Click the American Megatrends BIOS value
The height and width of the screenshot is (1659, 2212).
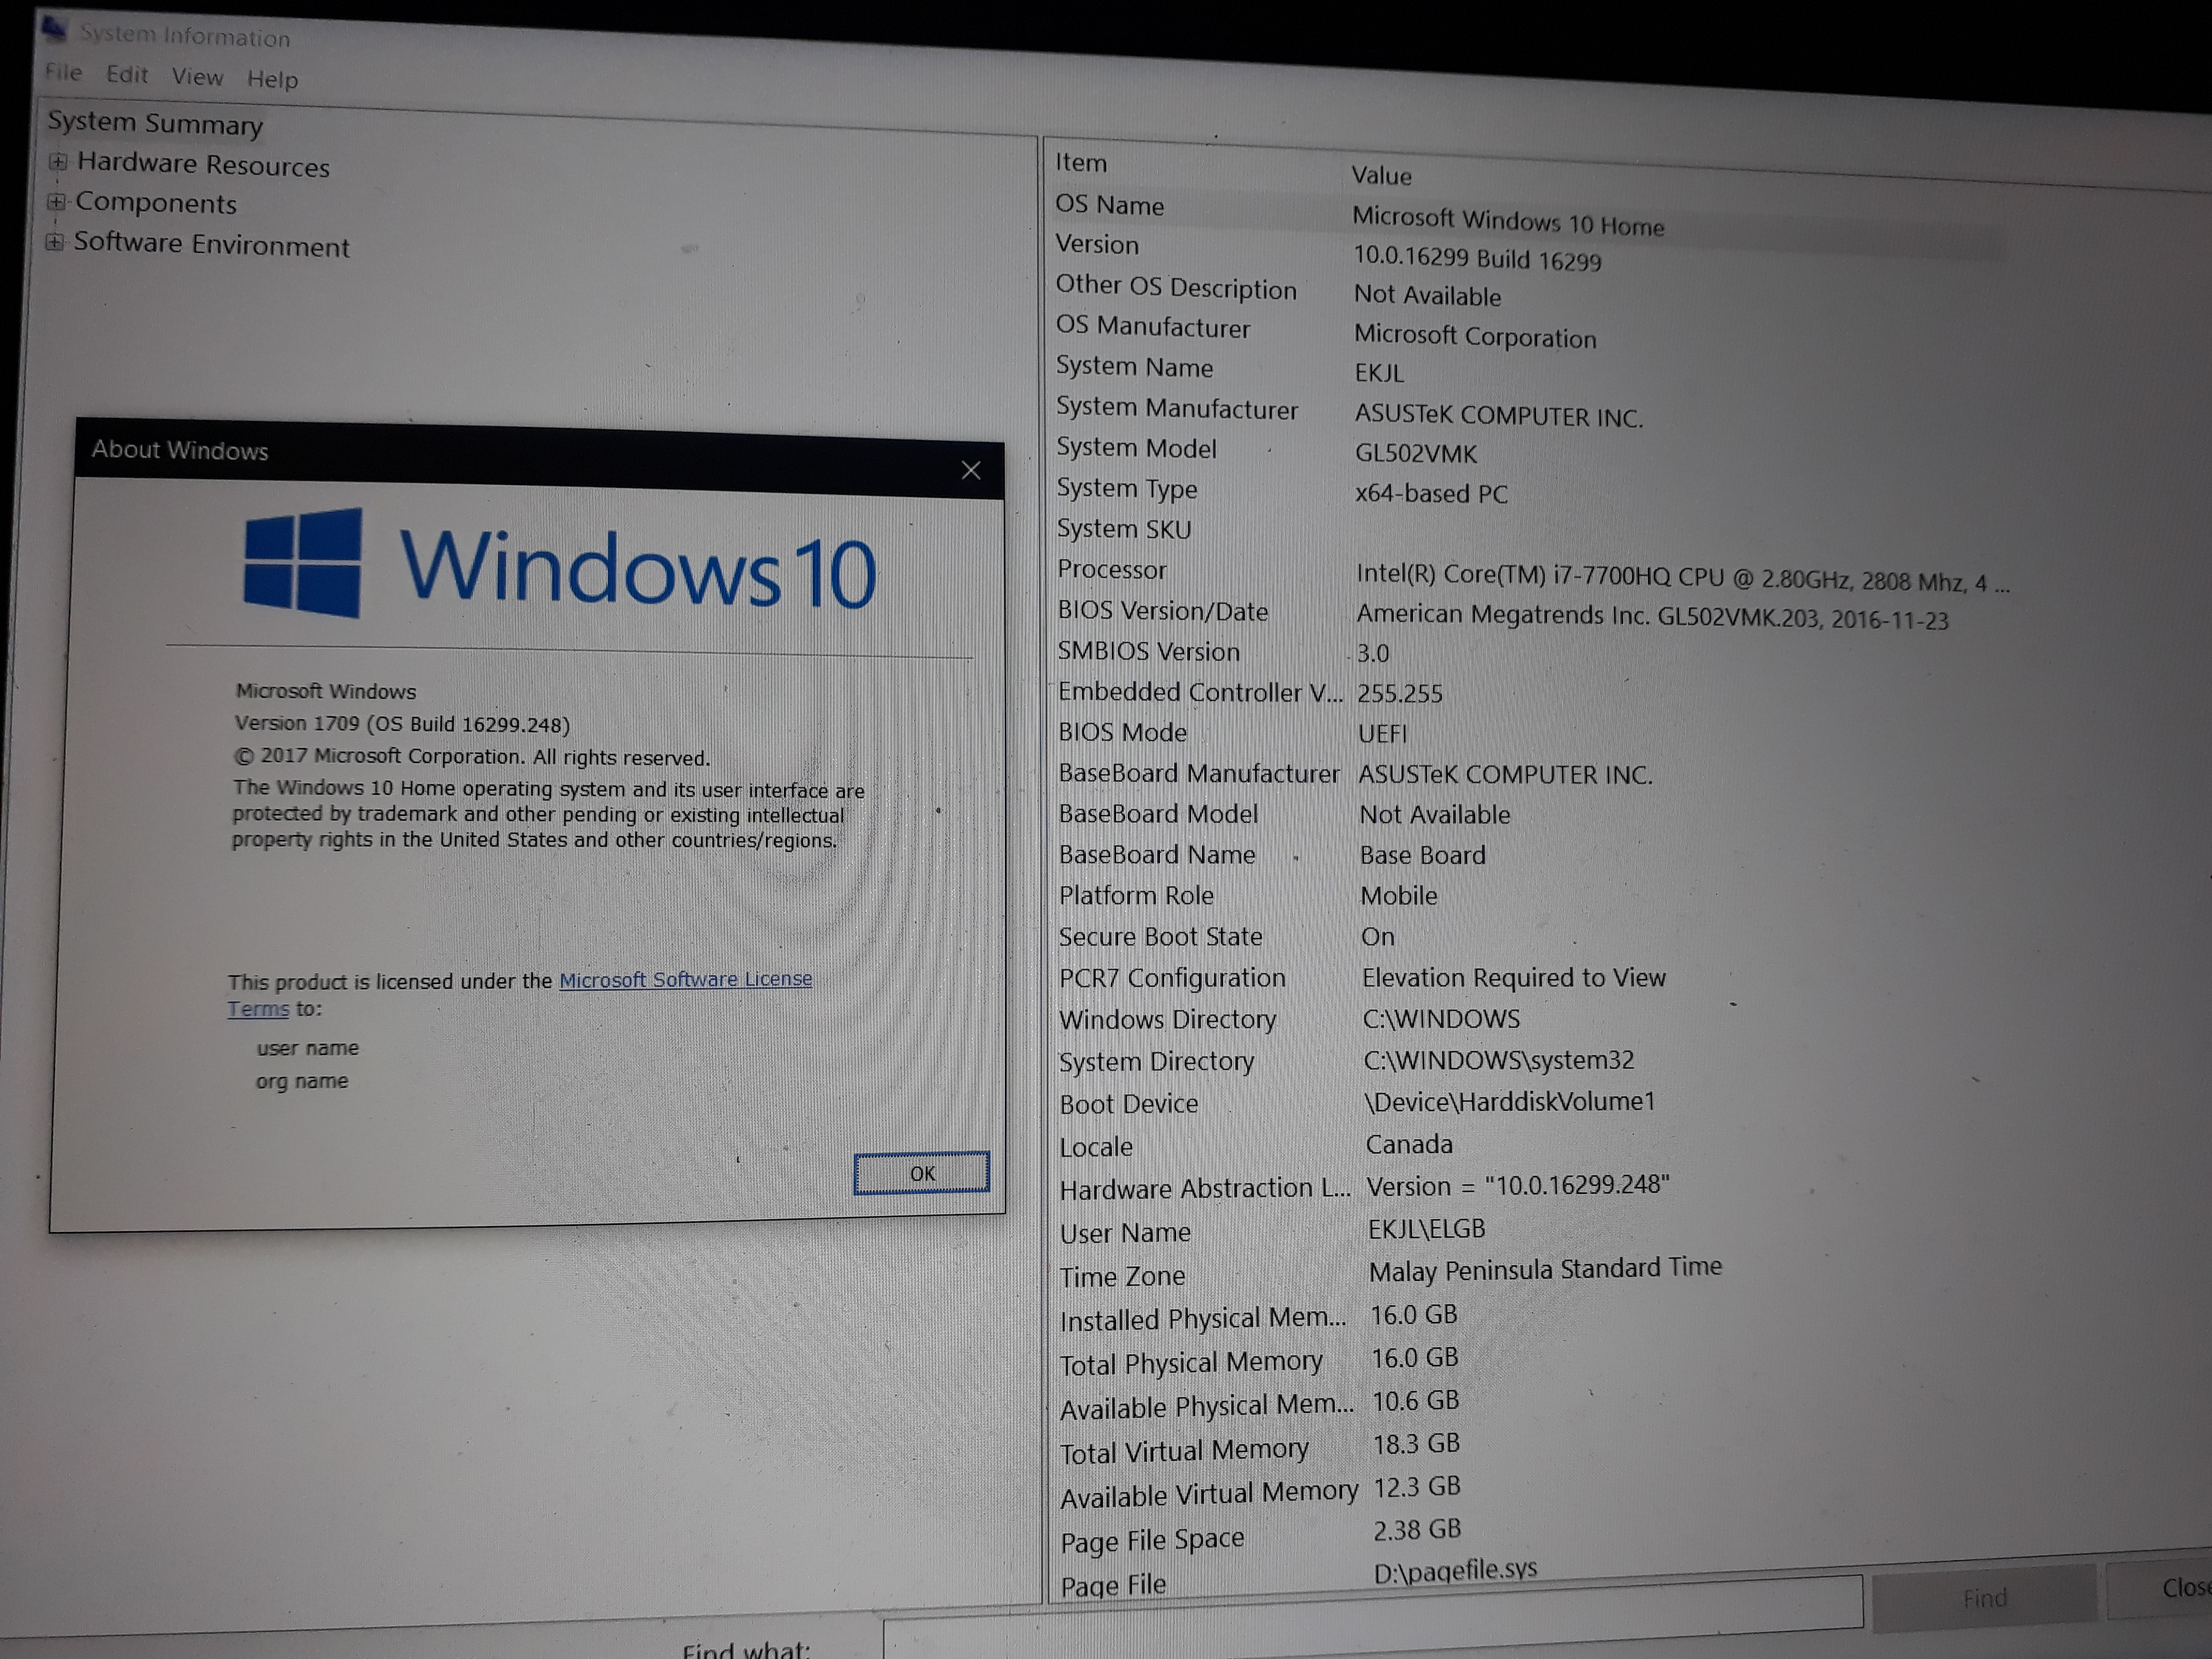coord(1652,617)
